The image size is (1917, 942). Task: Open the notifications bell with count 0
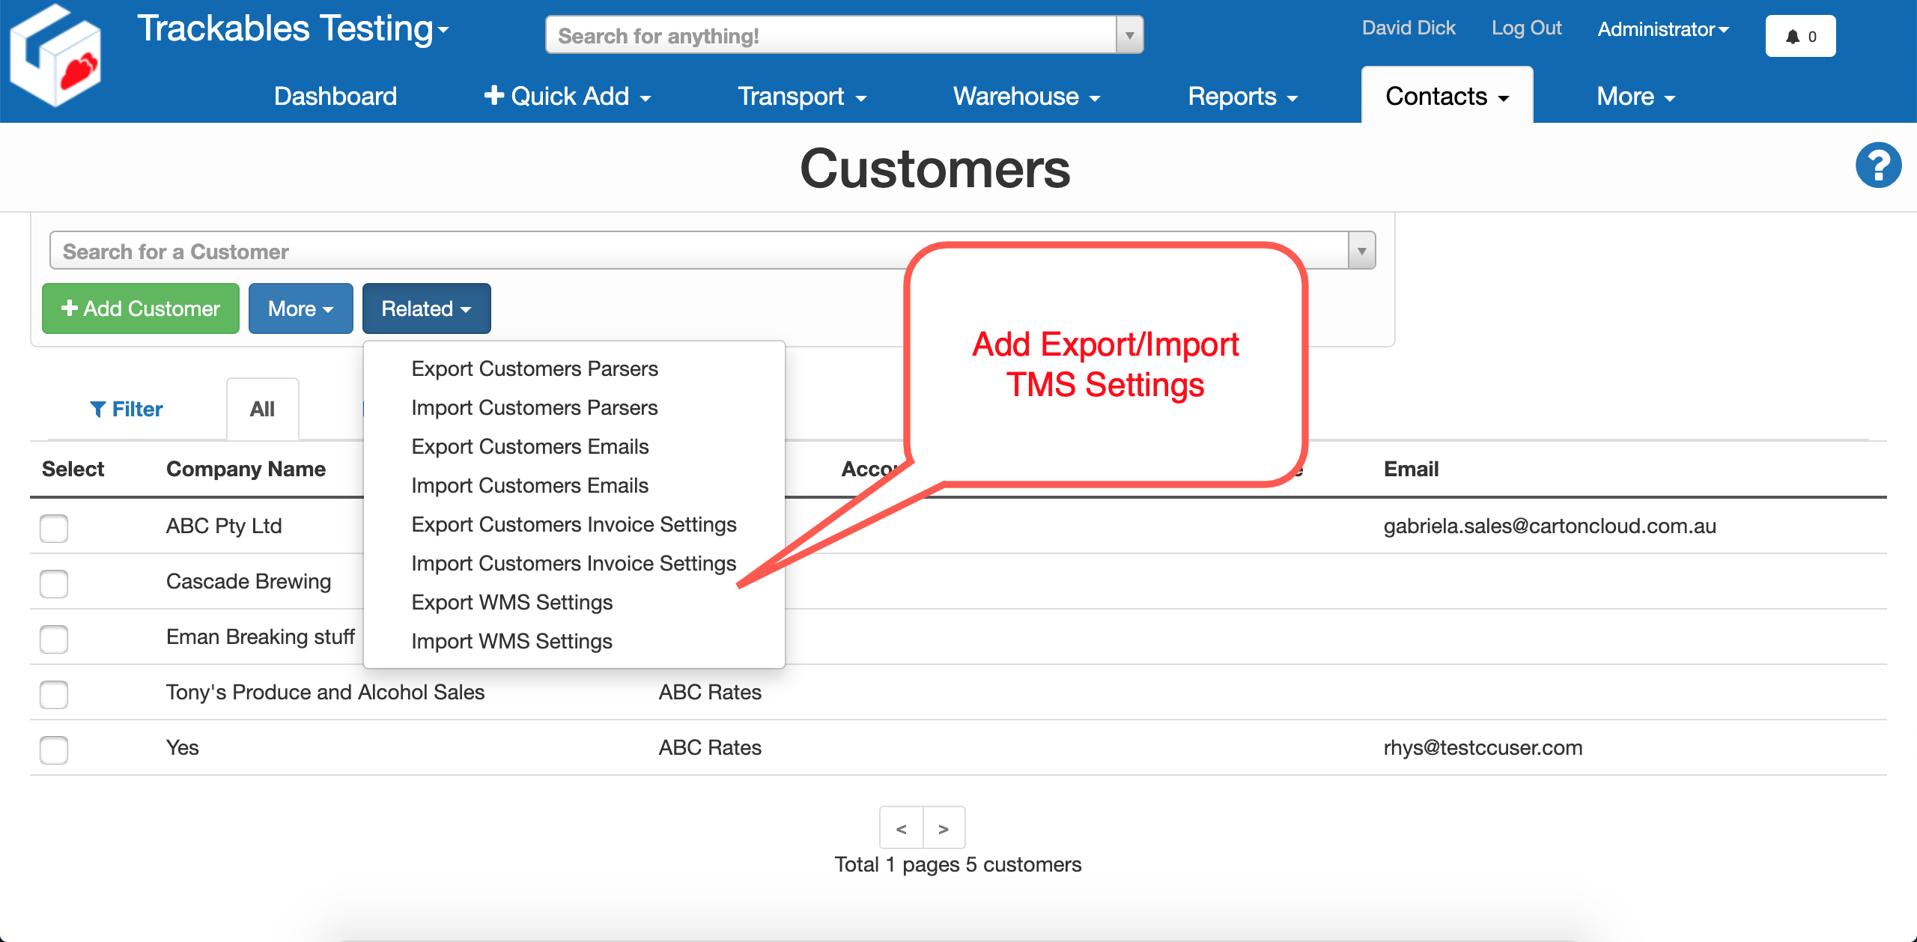click(1799, 37)
